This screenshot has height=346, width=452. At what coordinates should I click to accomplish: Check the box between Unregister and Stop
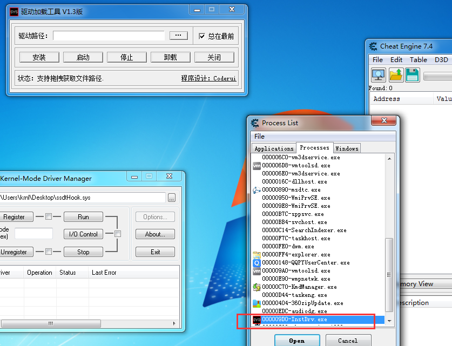pyautogui.click(x=49, y=252)
